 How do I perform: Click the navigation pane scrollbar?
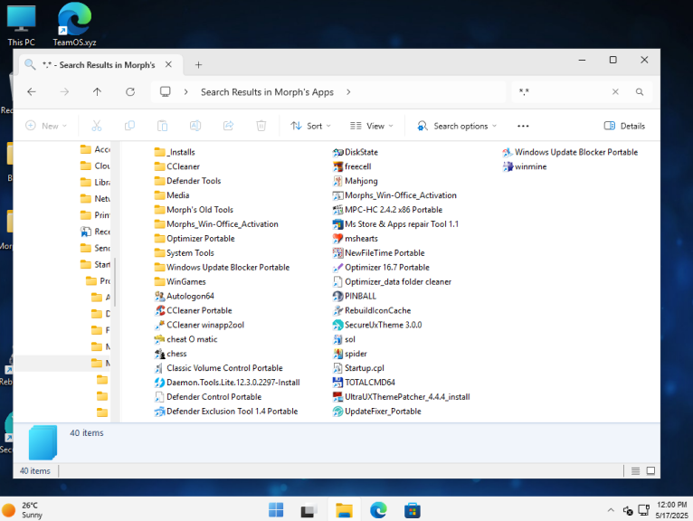click(115, 282)
